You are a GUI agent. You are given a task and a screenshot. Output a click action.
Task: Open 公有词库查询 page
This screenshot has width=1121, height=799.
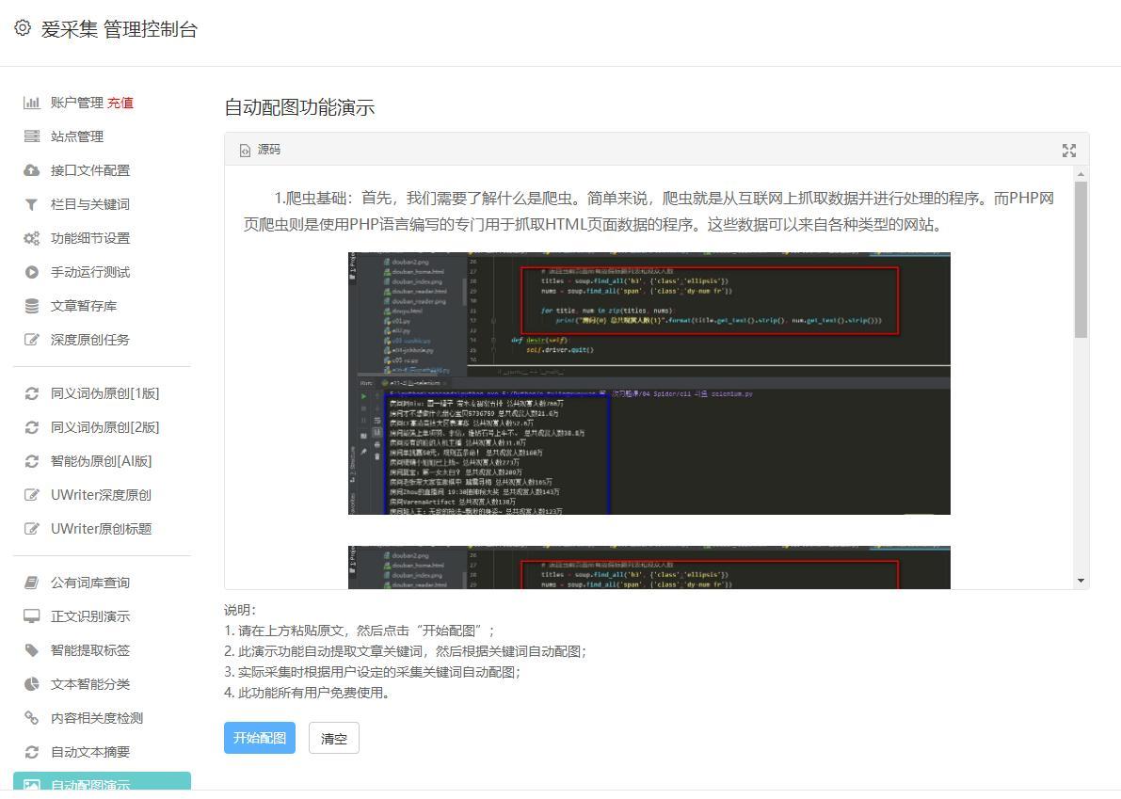tap(90, 583)
